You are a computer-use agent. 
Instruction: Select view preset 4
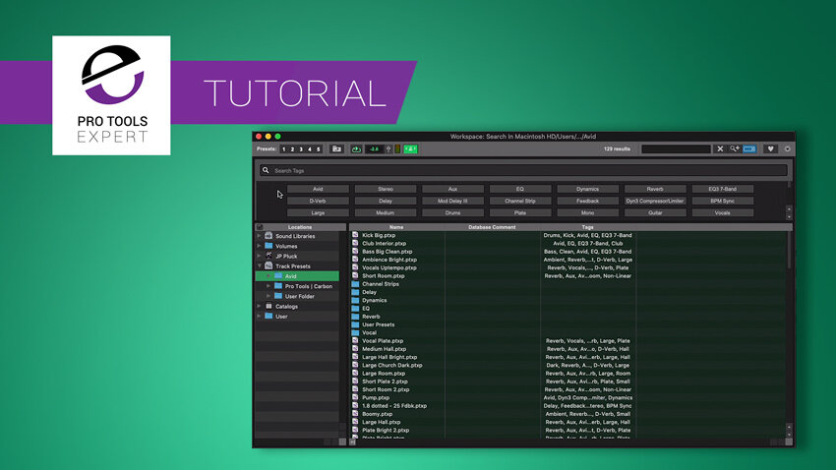pyautogui.click(x=310, y=149)
